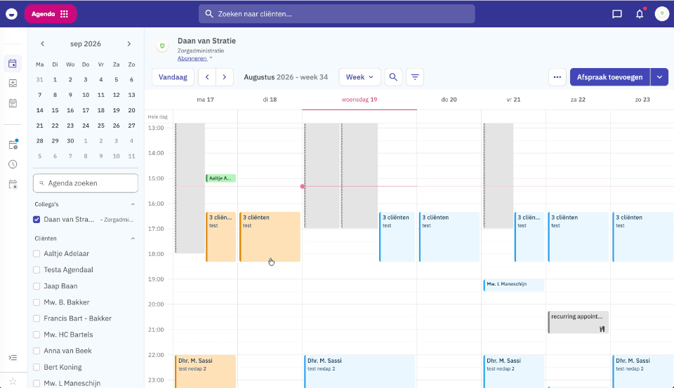
Task: Open the Week view dropdown
Action: tap(359, 77)
